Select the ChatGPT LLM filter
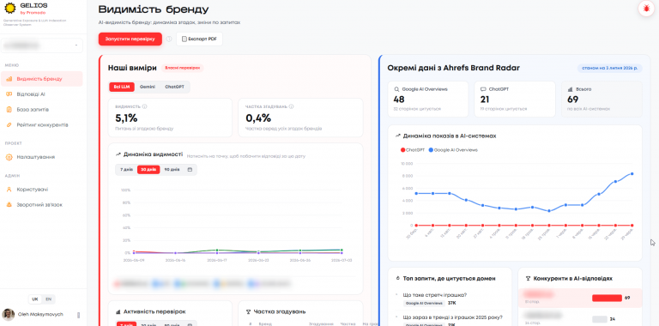 [174, 87]
